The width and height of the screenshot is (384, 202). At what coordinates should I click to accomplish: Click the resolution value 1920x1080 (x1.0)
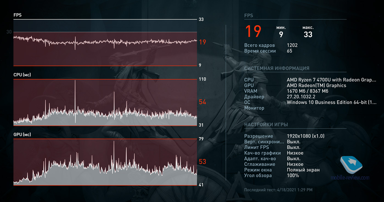[306, 136]
